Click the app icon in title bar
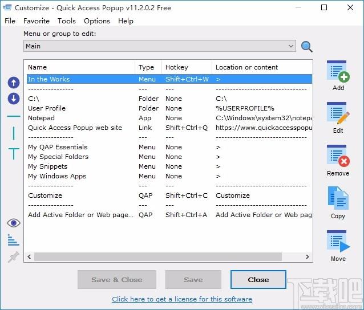The image size is (364, 310). point(7,7)
